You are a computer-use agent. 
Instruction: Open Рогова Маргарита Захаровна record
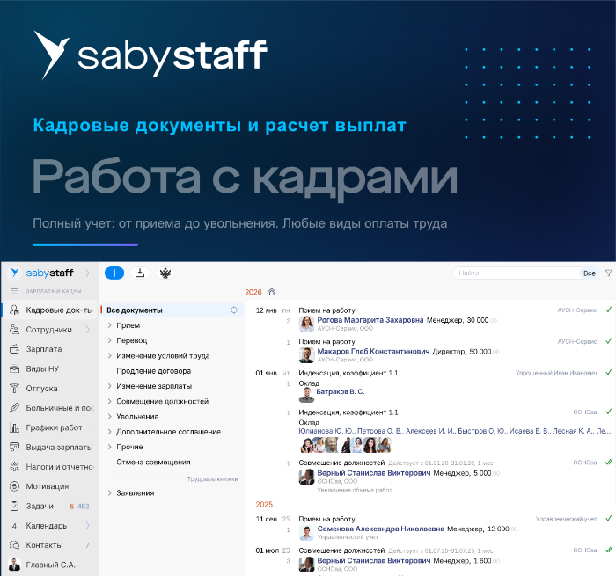point(370,320)
